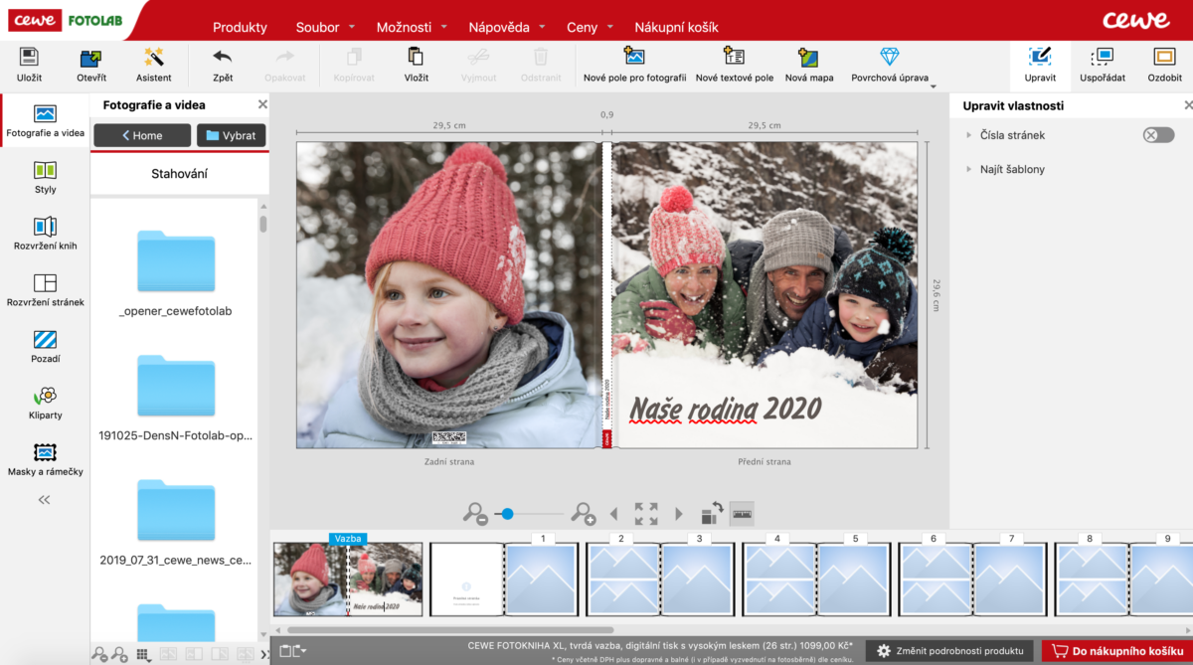Click the cewe Fotolab logo

[64, 19]
